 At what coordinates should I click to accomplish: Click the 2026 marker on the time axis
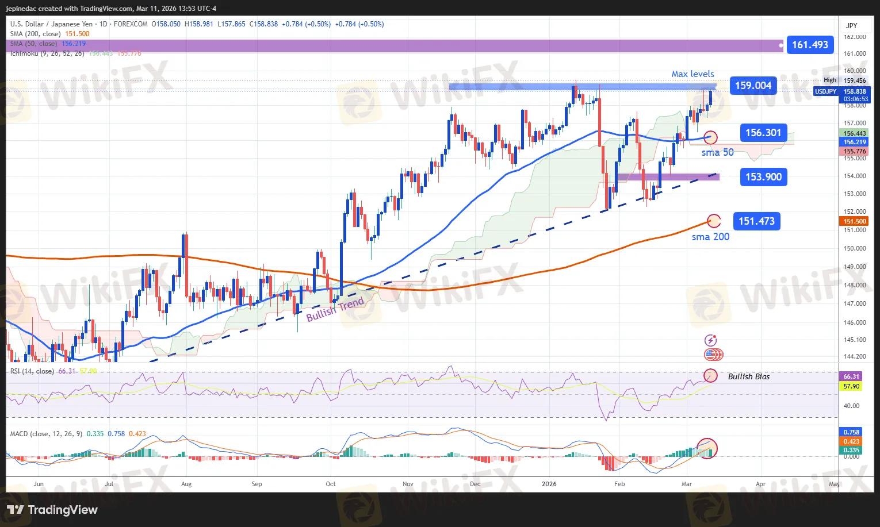click(x=549, y=484)
